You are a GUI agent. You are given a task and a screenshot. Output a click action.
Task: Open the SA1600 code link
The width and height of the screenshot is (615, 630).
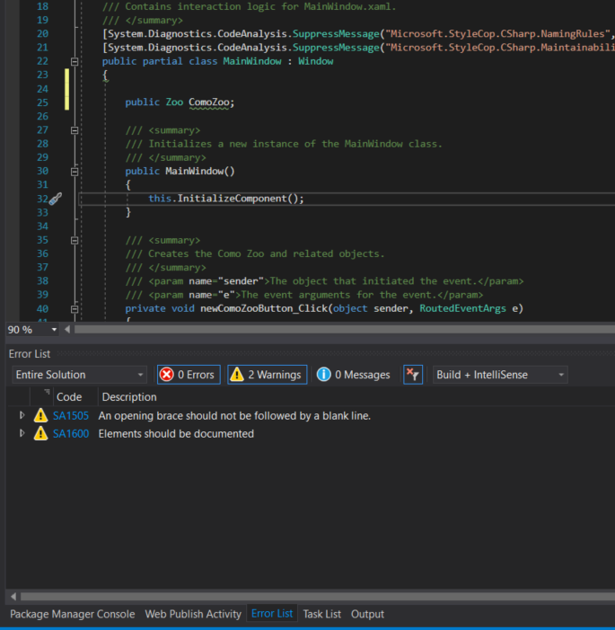click(x=71, y=433)
